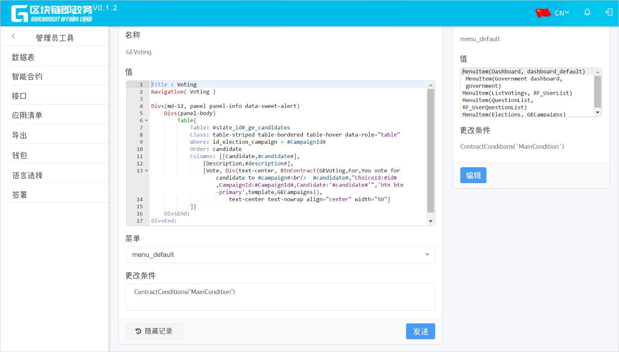The height and width of the screenshot is (352, 619).
Task: Open 智能合约 in sidebar menu
Action: pyautogui.click(x=27, y=77)
